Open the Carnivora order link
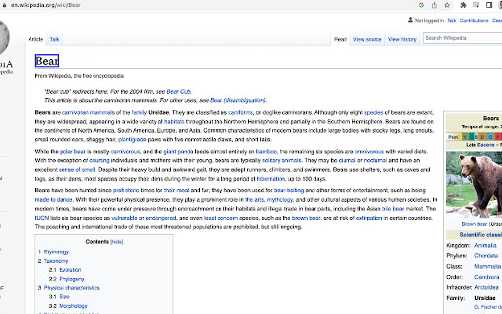The image size is (502, 314). point(487,277)
